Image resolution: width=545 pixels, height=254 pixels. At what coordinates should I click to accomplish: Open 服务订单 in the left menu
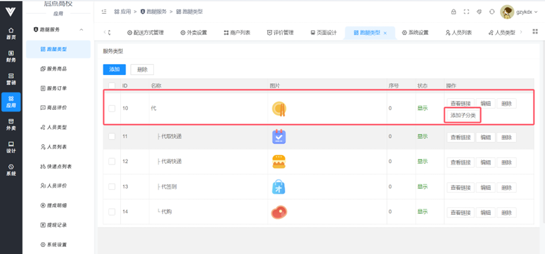(57, 88)
